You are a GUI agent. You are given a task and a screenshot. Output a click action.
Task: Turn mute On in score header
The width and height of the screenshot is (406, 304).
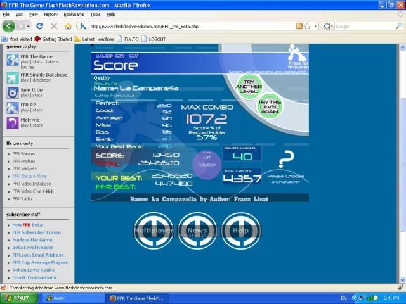pos(120,56)
